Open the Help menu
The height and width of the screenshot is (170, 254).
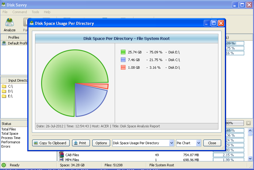(47, 12)
